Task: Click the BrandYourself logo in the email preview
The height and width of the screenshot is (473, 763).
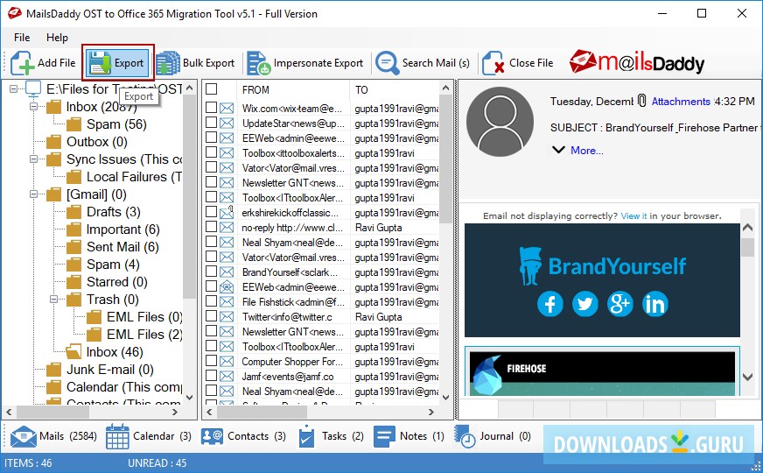Action: [602, 266]
